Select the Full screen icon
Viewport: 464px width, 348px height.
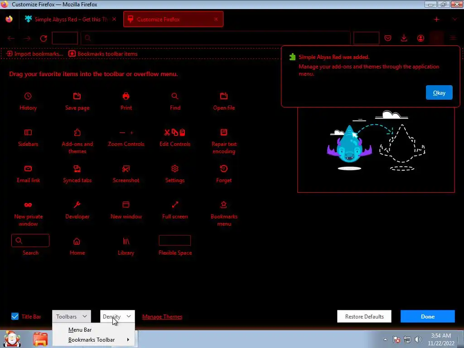[x=174, y=205]
